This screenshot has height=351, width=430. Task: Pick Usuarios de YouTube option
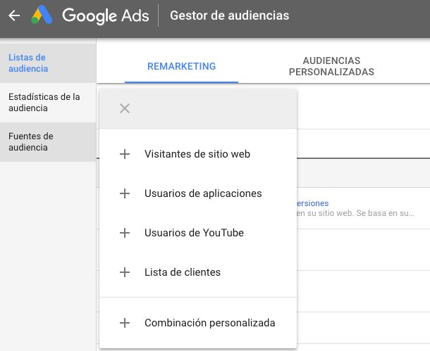tap(198, 233)
